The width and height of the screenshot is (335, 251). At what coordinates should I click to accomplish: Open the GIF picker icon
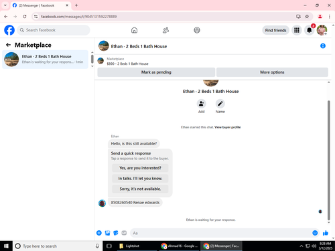124,233
